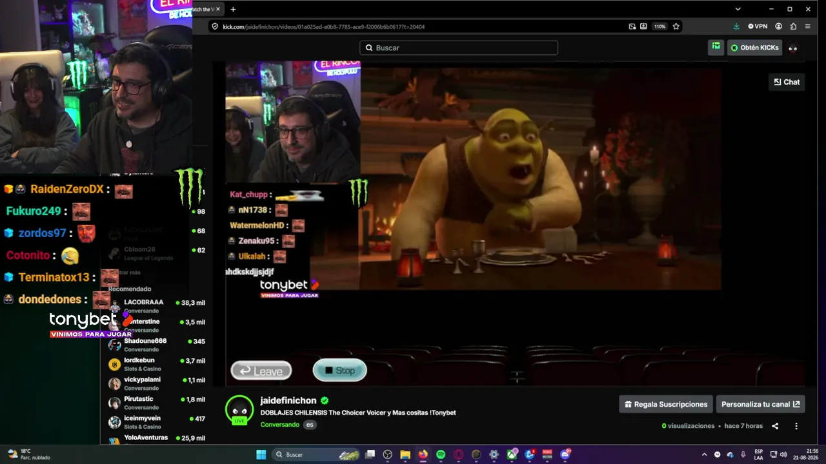Expand the browser tab list chevron
The width and height of the screenshot is (826, 464).
[x=738, y=9]
